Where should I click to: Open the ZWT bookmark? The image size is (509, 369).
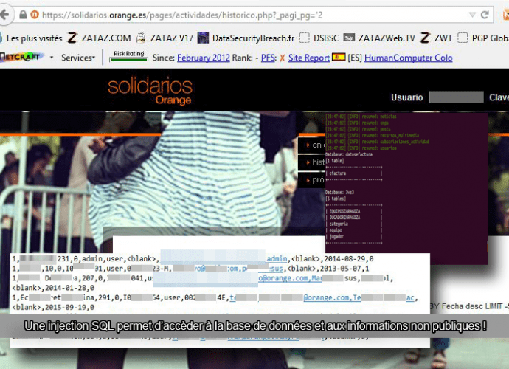click(x=443, y=38)
